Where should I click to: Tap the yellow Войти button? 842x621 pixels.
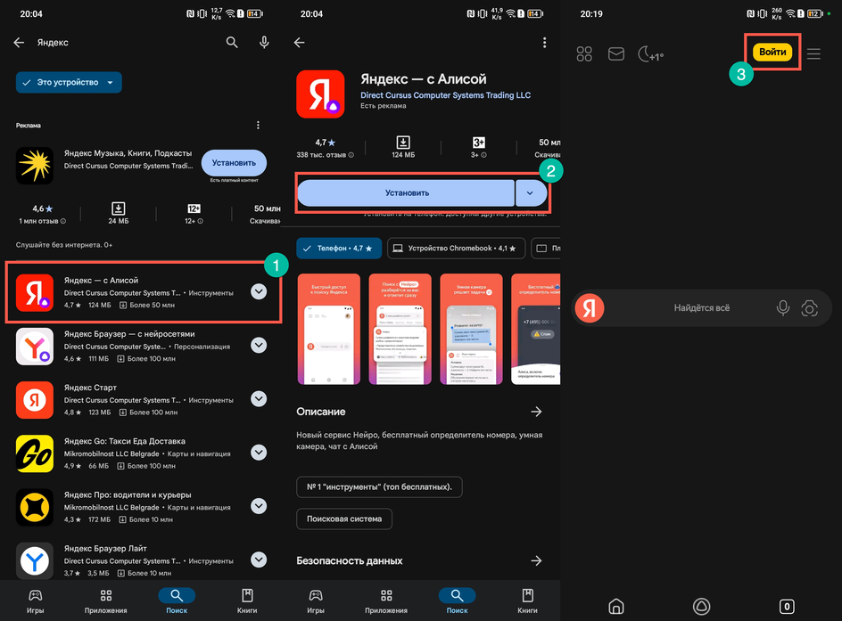772,52
